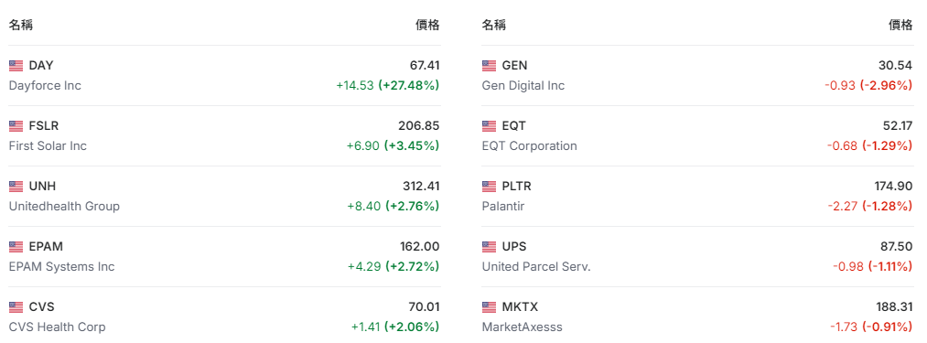Screen dimensions: 927x343
Task: Open Gen Digital Inc stock link
Action: click(523, 86)
